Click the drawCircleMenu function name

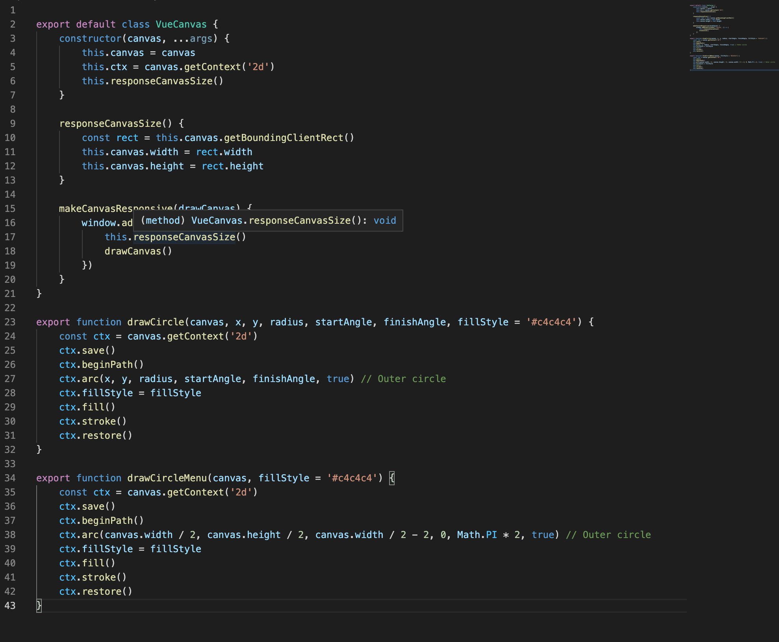[x=167, y=478]
